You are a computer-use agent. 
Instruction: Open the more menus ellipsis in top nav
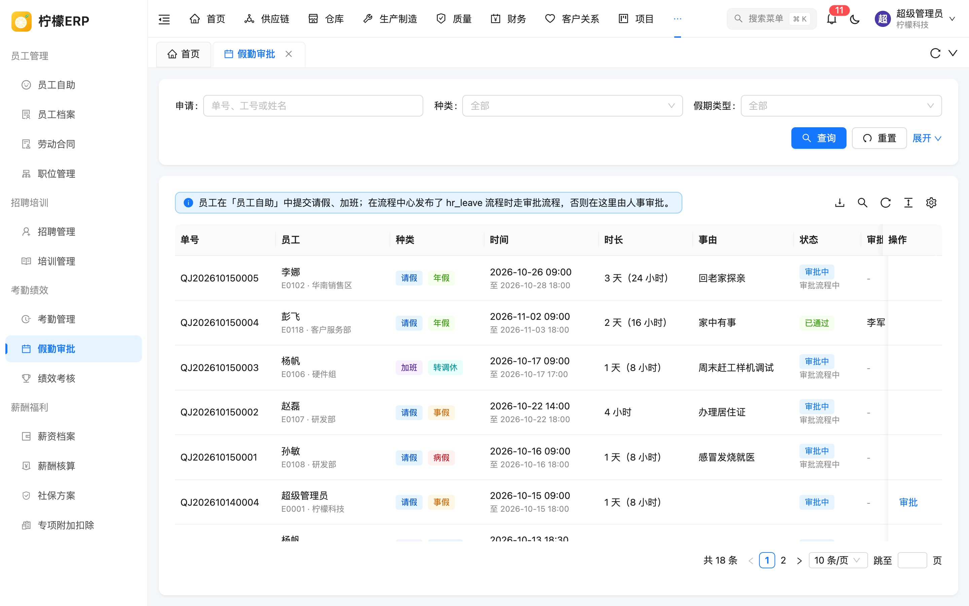coord(677,19)
